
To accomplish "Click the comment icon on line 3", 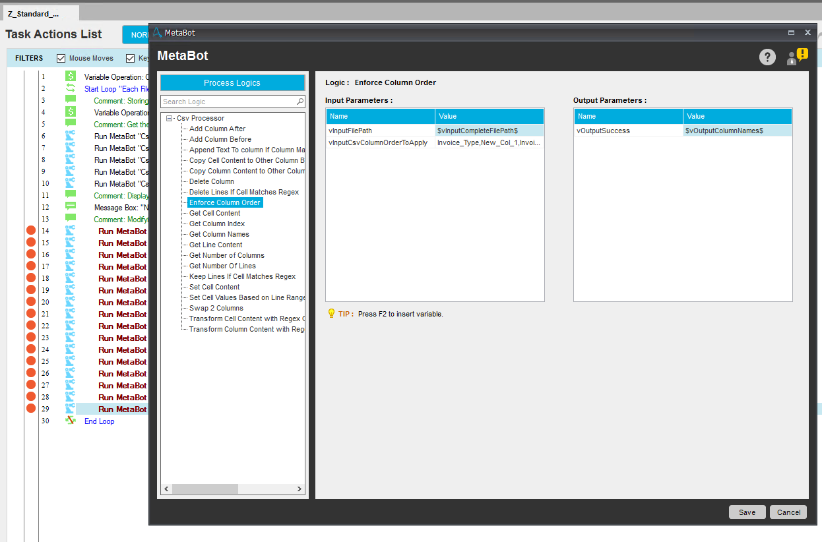I will (x=71, y=100).
